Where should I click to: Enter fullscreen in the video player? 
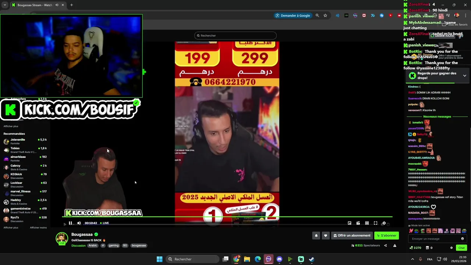[375, 223]
